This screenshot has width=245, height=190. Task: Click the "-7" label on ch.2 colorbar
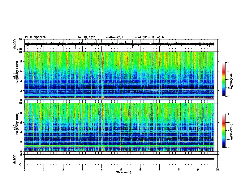228,147
